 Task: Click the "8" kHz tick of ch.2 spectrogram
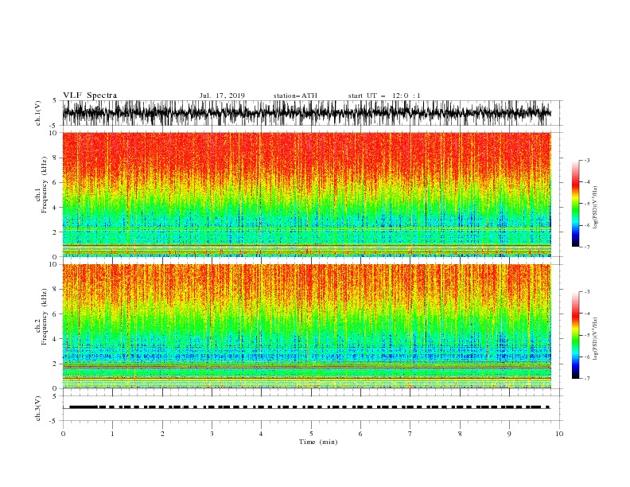coord(56,290)
